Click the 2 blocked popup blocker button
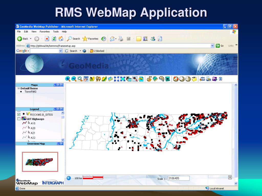 (x=97, y=51)
